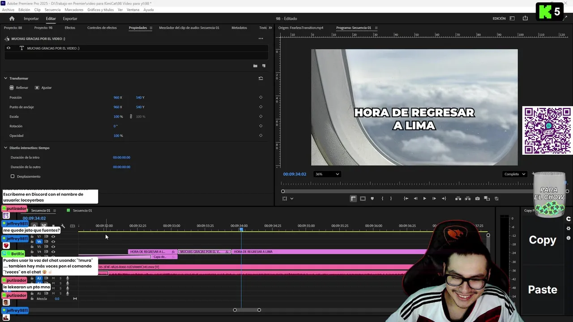The image size is (573, 322).
Task: Show hidden panel tabs with the chevrons
Action: coord(270,28)
